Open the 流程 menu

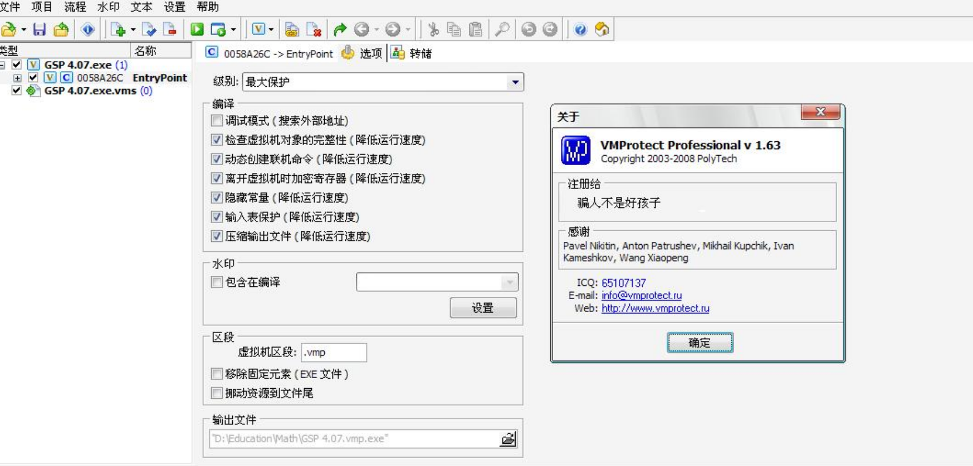pyautogui.click(x=75, y=7)
